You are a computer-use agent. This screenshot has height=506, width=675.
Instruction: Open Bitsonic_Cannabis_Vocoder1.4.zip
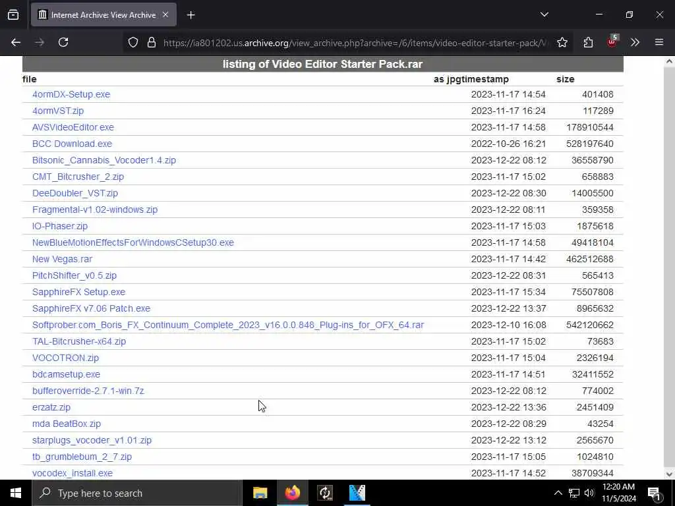pyautogui.click(x=104, y=160)
